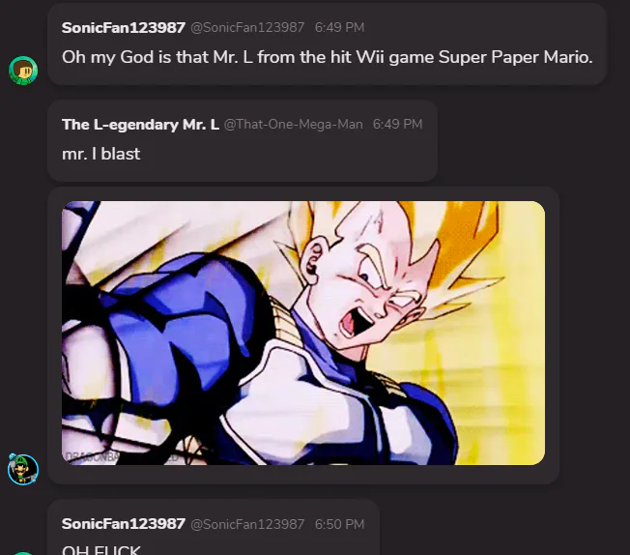This screenshot has height=555, width=630.
Task: Click the 6:50 PM timestamp
Action: click(339, 524)
